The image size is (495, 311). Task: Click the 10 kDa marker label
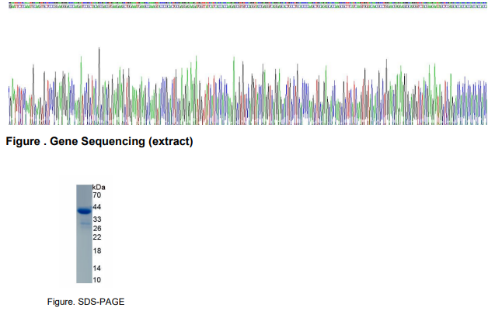(x=97, y=279)
